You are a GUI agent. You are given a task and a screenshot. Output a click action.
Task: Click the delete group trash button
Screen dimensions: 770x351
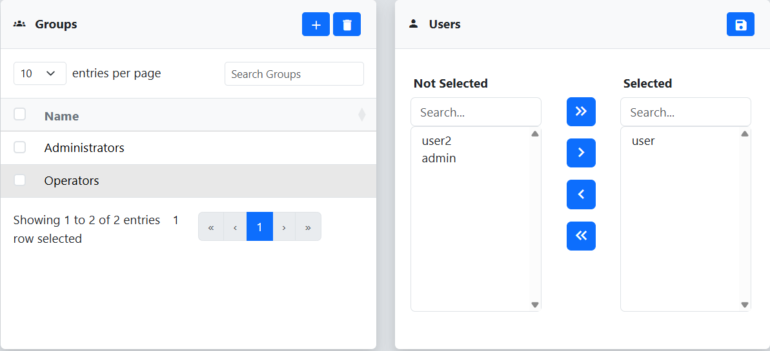347,24
